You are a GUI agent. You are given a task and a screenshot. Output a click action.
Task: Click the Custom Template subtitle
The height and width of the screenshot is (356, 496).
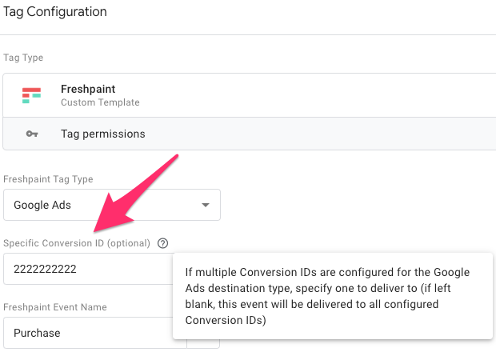100,102
